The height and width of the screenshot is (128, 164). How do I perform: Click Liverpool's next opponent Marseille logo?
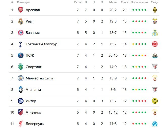[155, 124]
